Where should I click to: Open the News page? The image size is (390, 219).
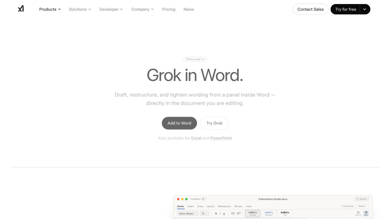[x=189, y=9]
